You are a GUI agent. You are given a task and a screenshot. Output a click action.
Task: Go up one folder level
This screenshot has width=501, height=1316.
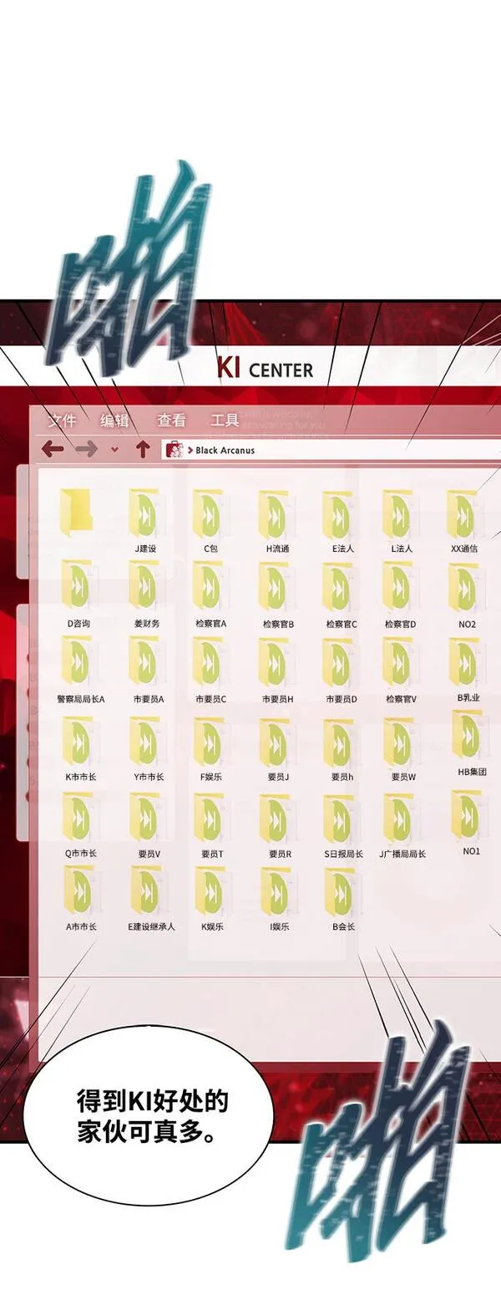[x=143, y=450]
